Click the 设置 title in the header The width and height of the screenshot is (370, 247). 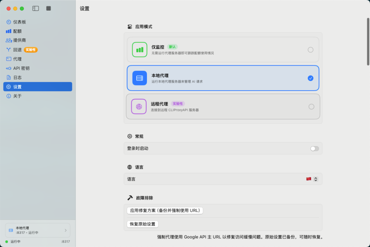click(x=84, y=9)
